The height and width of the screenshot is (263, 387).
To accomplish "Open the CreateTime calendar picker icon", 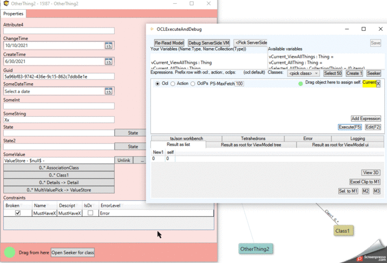I will coord(108,62).
